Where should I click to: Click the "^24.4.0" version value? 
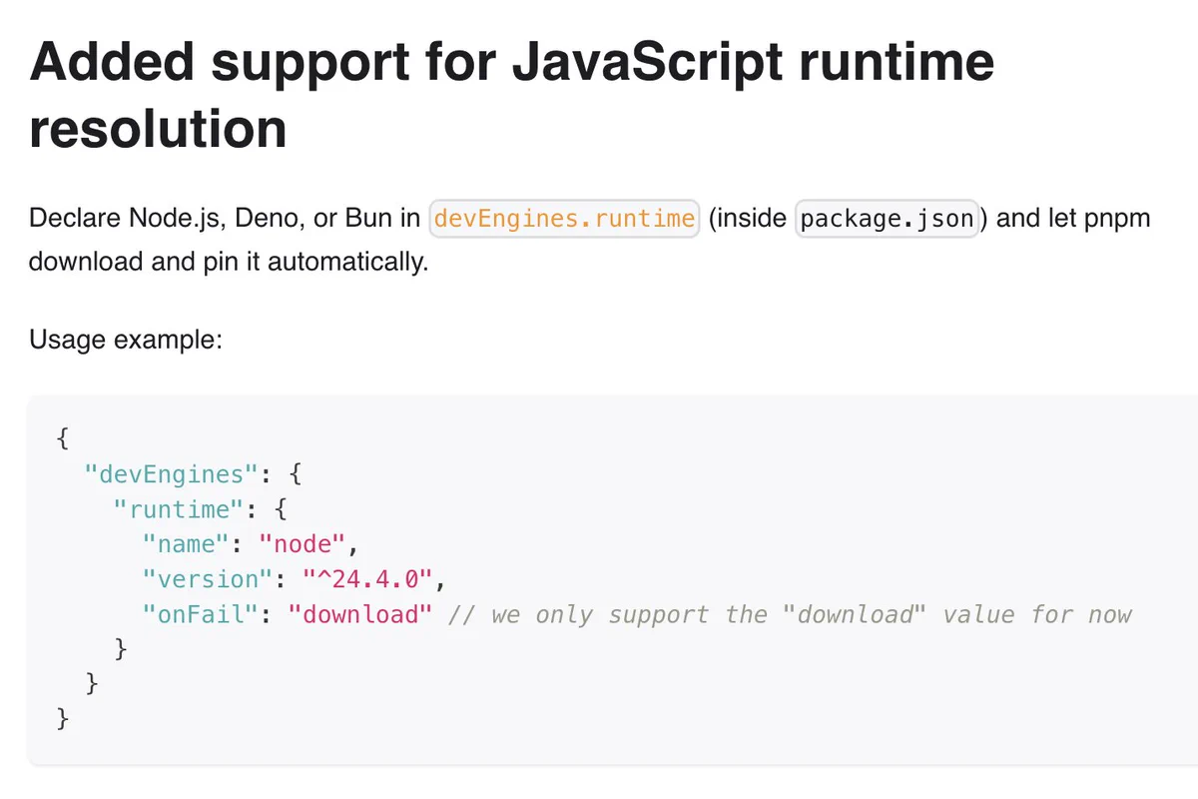(367, 579)
